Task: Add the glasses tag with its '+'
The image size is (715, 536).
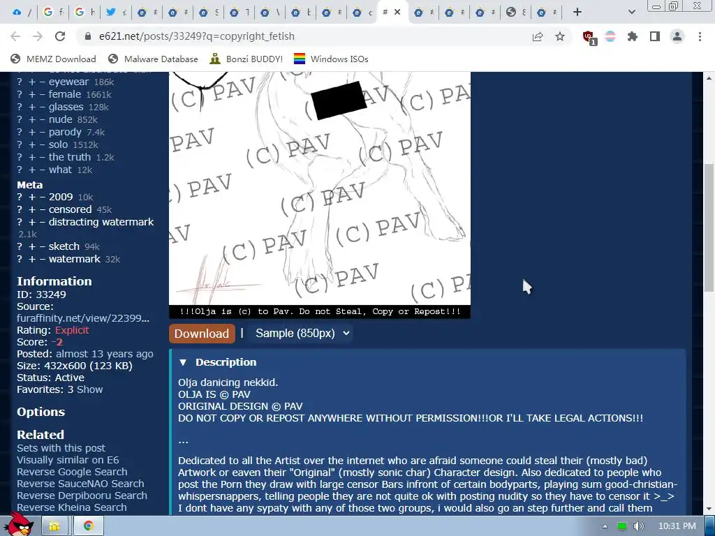Action: pos(32,107)
